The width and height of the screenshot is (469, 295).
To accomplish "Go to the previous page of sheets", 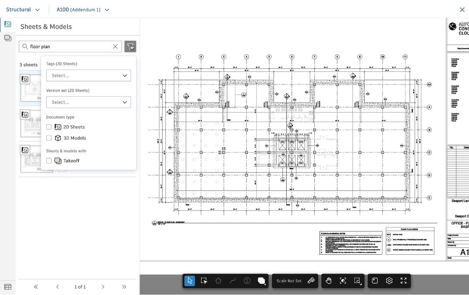I will click(57, 287).
